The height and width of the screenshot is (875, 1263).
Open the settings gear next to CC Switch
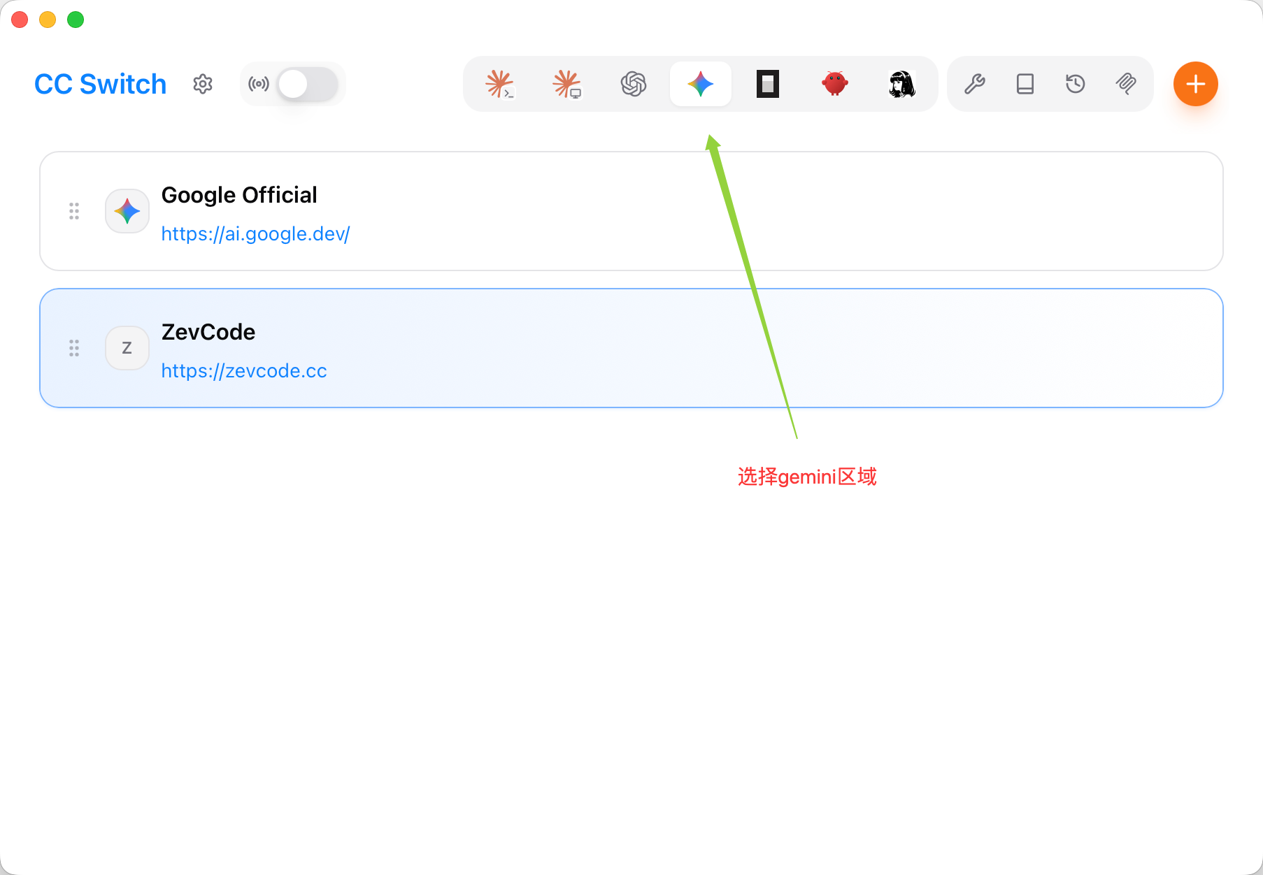(203, 84)
